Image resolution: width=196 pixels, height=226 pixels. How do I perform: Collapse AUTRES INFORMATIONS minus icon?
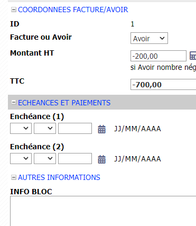click(14, 177)
